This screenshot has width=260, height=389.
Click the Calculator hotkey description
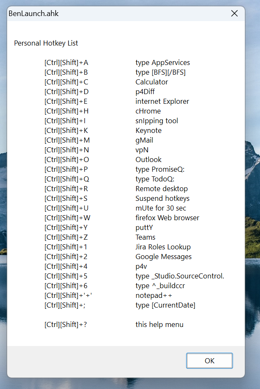pyautogui.click(x=152, y=82)
